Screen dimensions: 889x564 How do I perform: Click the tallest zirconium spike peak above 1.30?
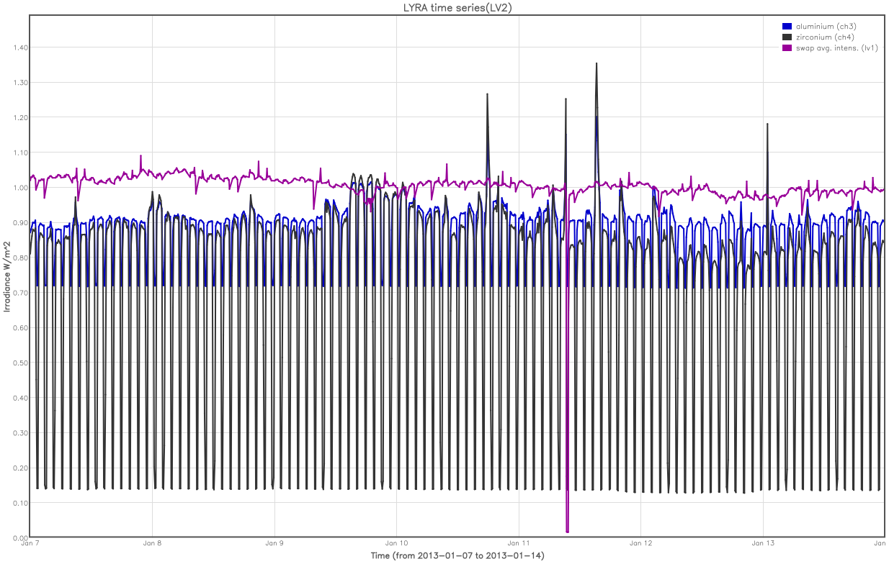click(597, 64)
